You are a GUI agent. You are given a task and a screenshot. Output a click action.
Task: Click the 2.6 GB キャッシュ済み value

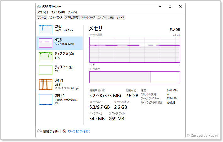[121, 107]
